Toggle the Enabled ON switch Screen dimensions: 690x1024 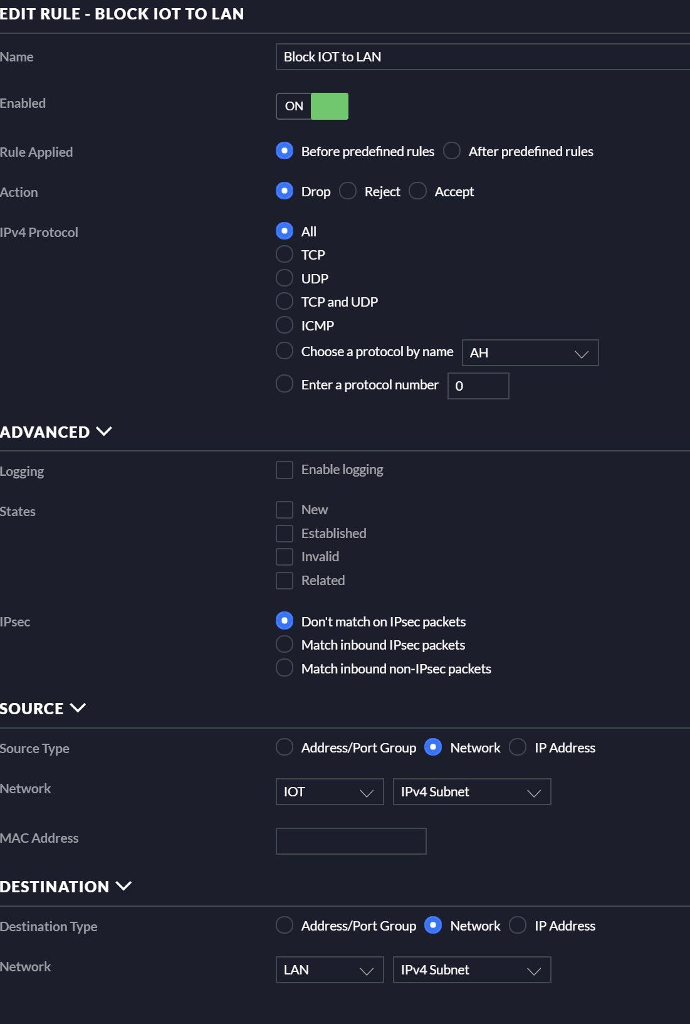coord(312,106)
